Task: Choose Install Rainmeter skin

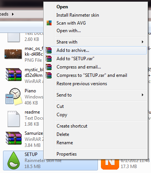Action: pyautogui.click(x=96, y=15)
